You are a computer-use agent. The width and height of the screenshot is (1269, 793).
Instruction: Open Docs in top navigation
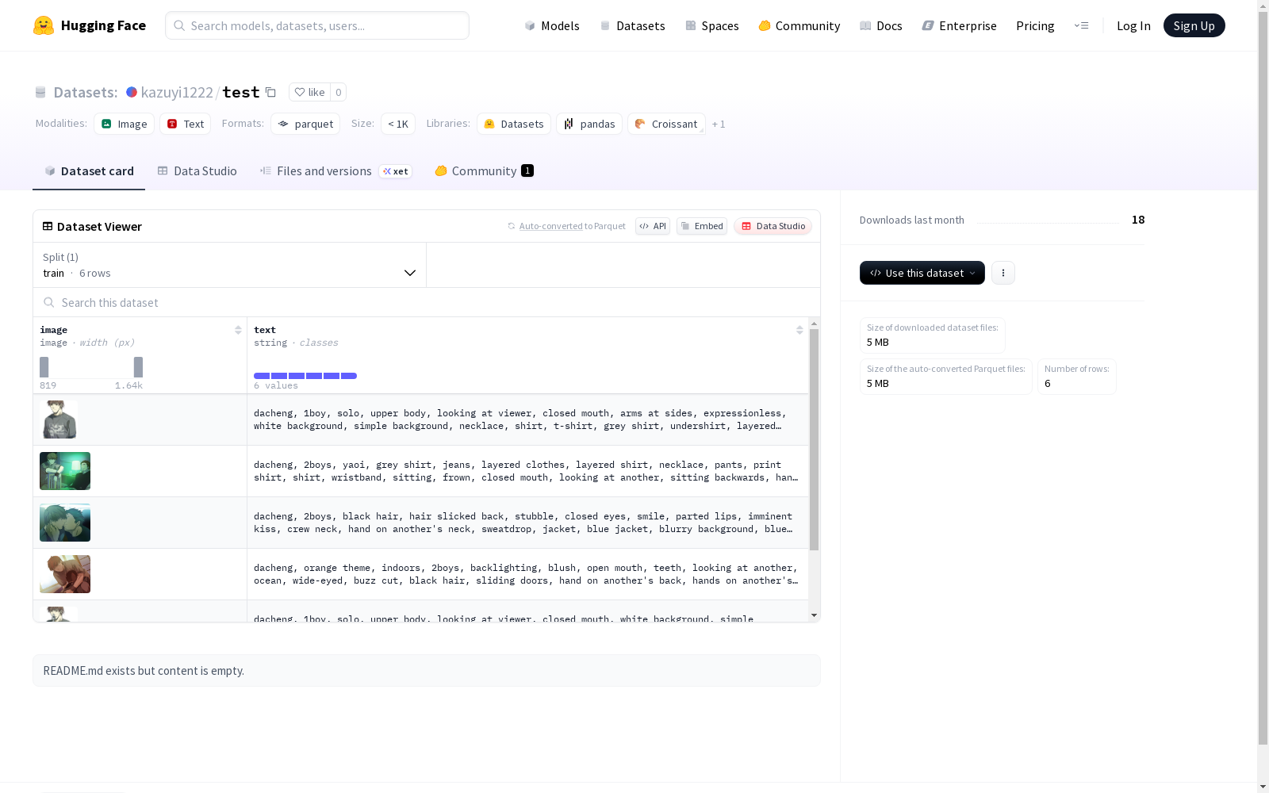pyautogui.click(x=881, y=25)
